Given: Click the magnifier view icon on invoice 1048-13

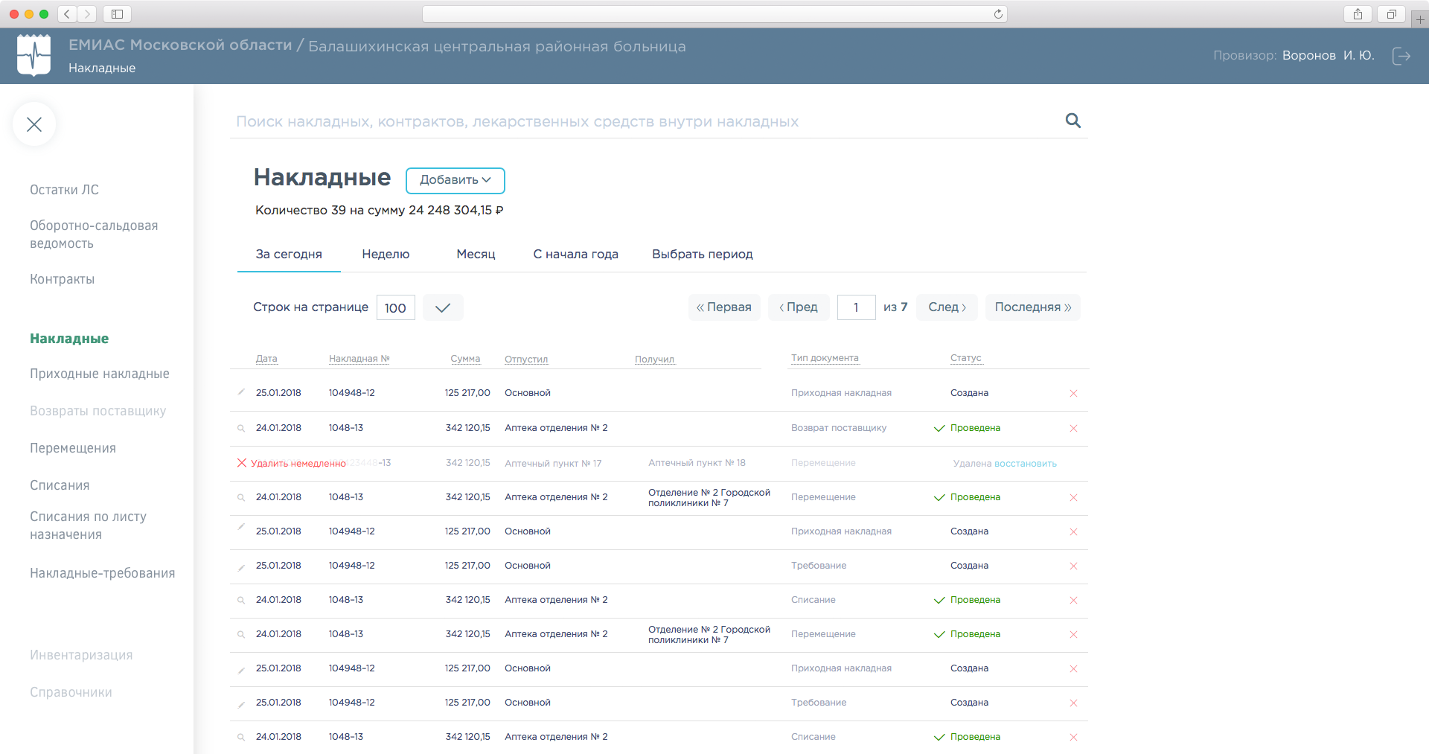Looking at the screenshot, I should pos(240,428).
